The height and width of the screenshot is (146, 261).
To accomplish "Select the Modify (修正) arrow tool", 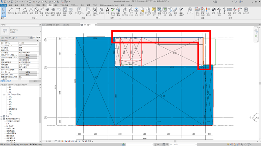I will click(x=3, y=12).
